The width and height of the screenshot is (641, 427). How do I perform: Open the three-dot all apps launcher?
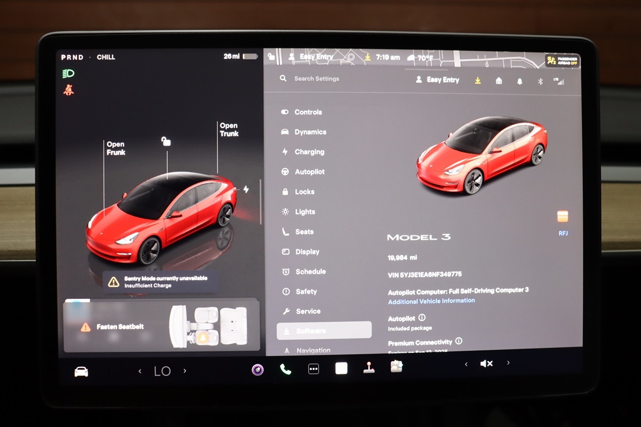[314, 369]
